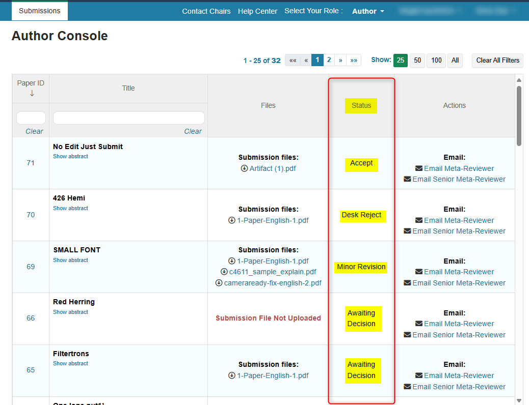
Task: Show 100 items per page
Action: (x=436, y=60)
